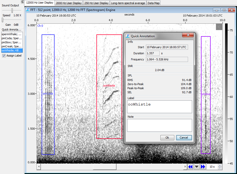The height and width of the screenshot is (174, 237).
Task: Click the horizontal scrollbar left arrow
Action: [x=39, y=167]
